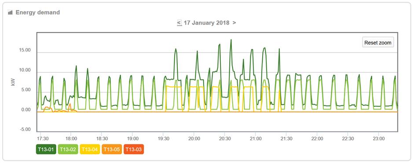
Task: Toggle the T13-02 series legend
Action: [x=68, y=149]
